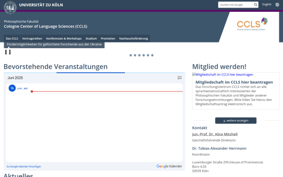Open 'Fördermöglichkeiten für geflüchtete Forschende' banner link
This screenshot has width=283, height=177.
[54, 44]
